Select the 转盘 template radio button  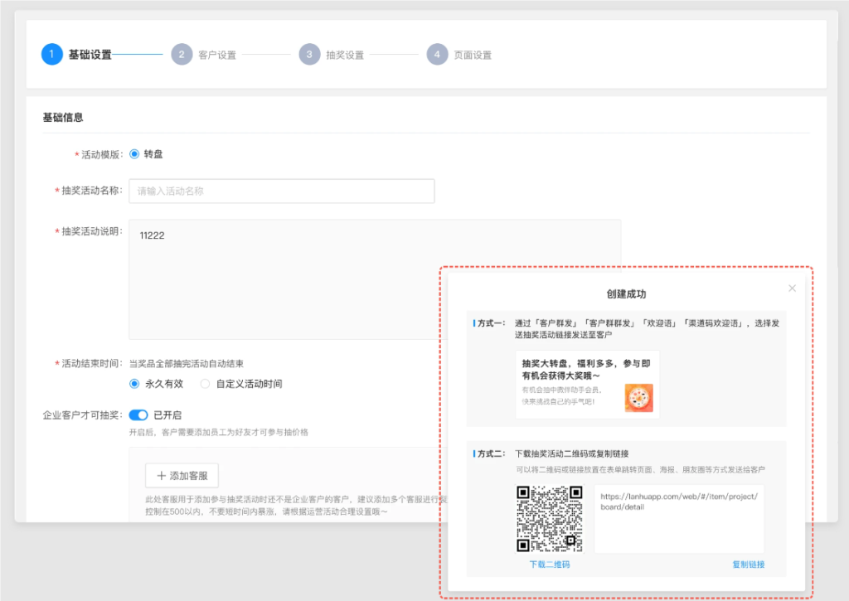point(134,154)
